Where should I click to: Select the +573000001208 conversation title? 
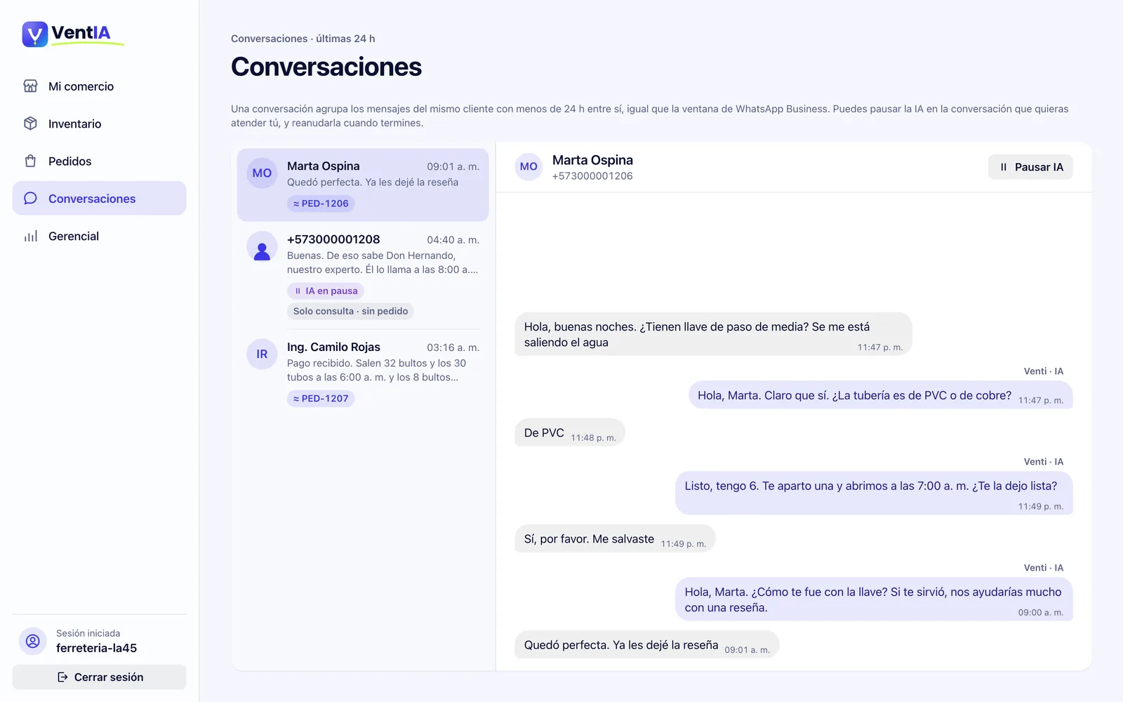click(333, 239)
